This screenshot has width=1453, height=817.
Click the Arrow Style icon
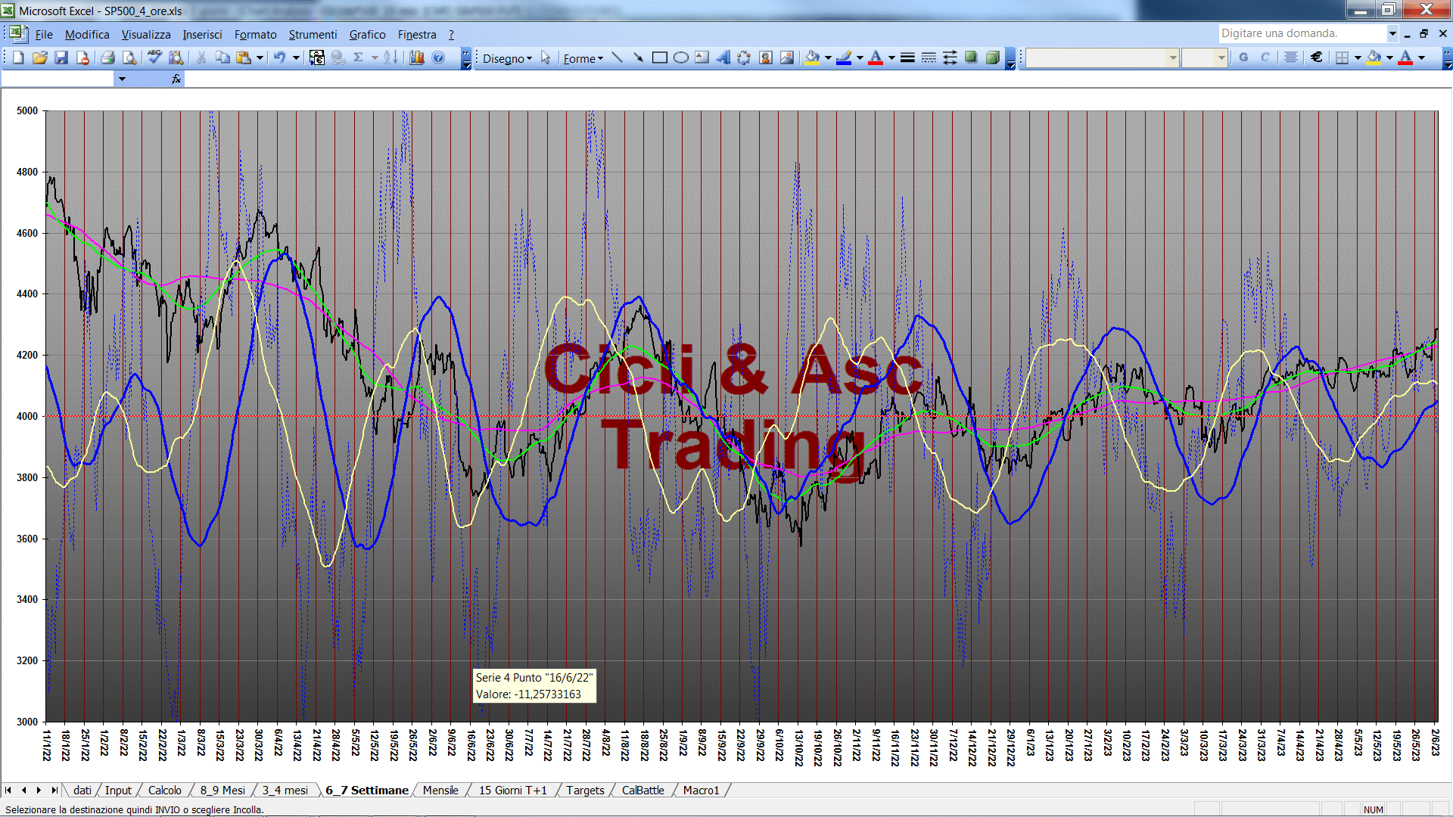[950, 57]
